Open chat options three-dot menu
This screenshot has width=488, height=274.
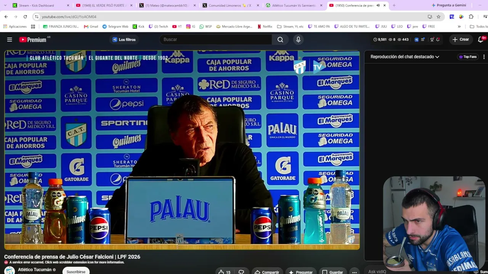point(484,57)
